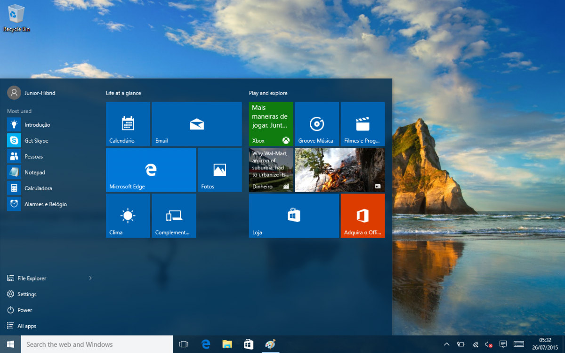
Task: Open the Groove Música tile
Action: 317,124
